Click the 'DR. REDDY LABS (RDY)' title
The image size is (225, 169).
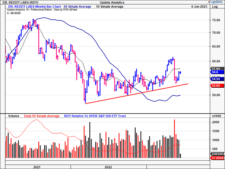tap(20, 2)
